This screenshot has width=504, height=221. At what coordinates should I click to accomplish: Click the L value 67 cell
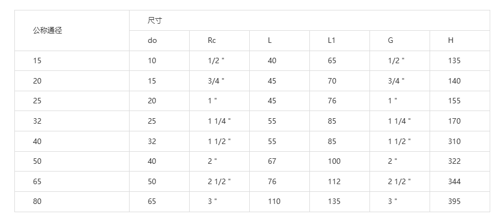coord(280,162)
